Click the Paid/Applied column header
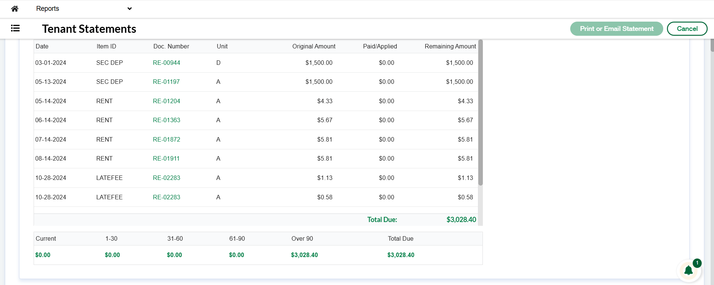This screenshot has width=714, height=285. [x=380, y=46]
